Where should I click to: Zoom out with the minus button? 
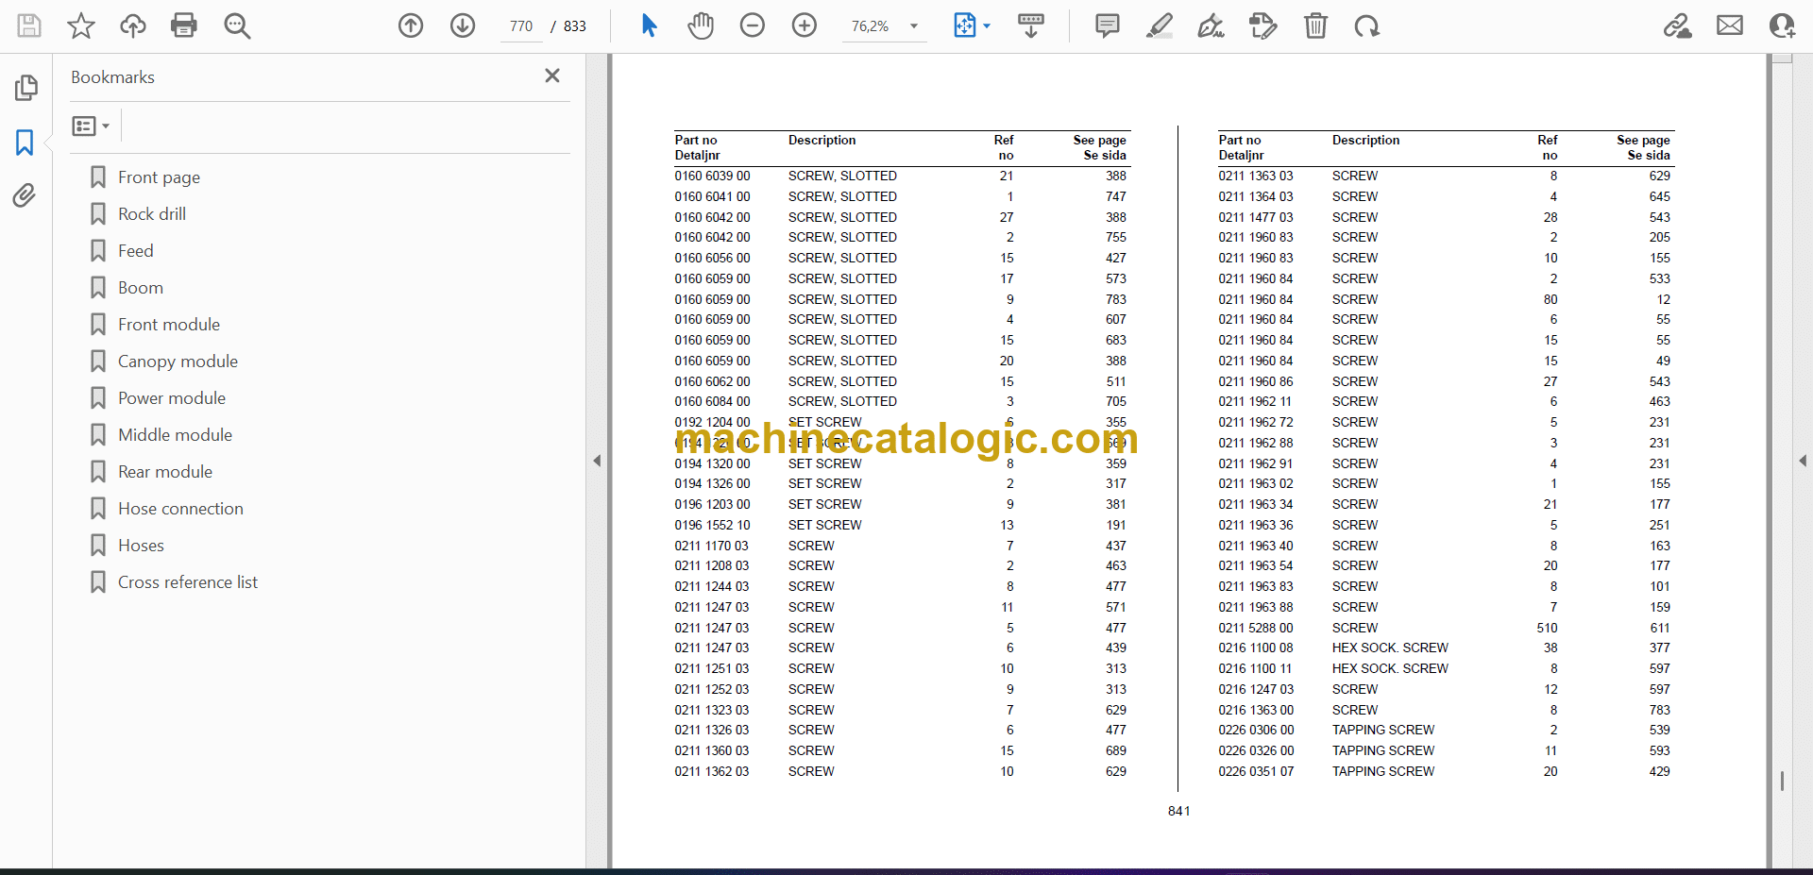pyautogui.click(x=753, y=25)
